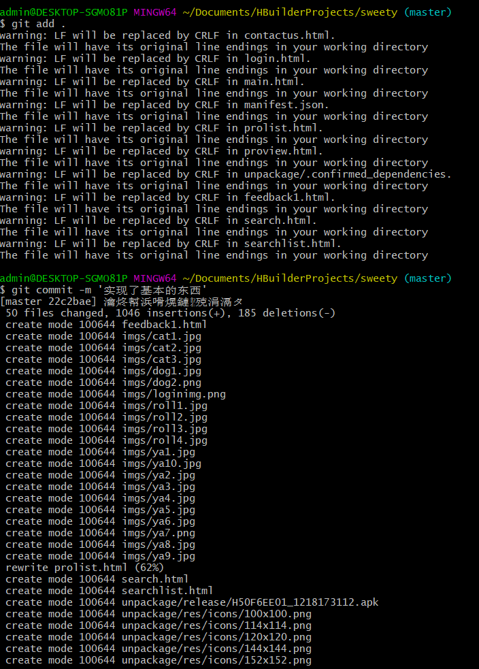Click the 'rewrite prolist.html (62%)' line
479x669 pixels.
click(x=85, y=568)
